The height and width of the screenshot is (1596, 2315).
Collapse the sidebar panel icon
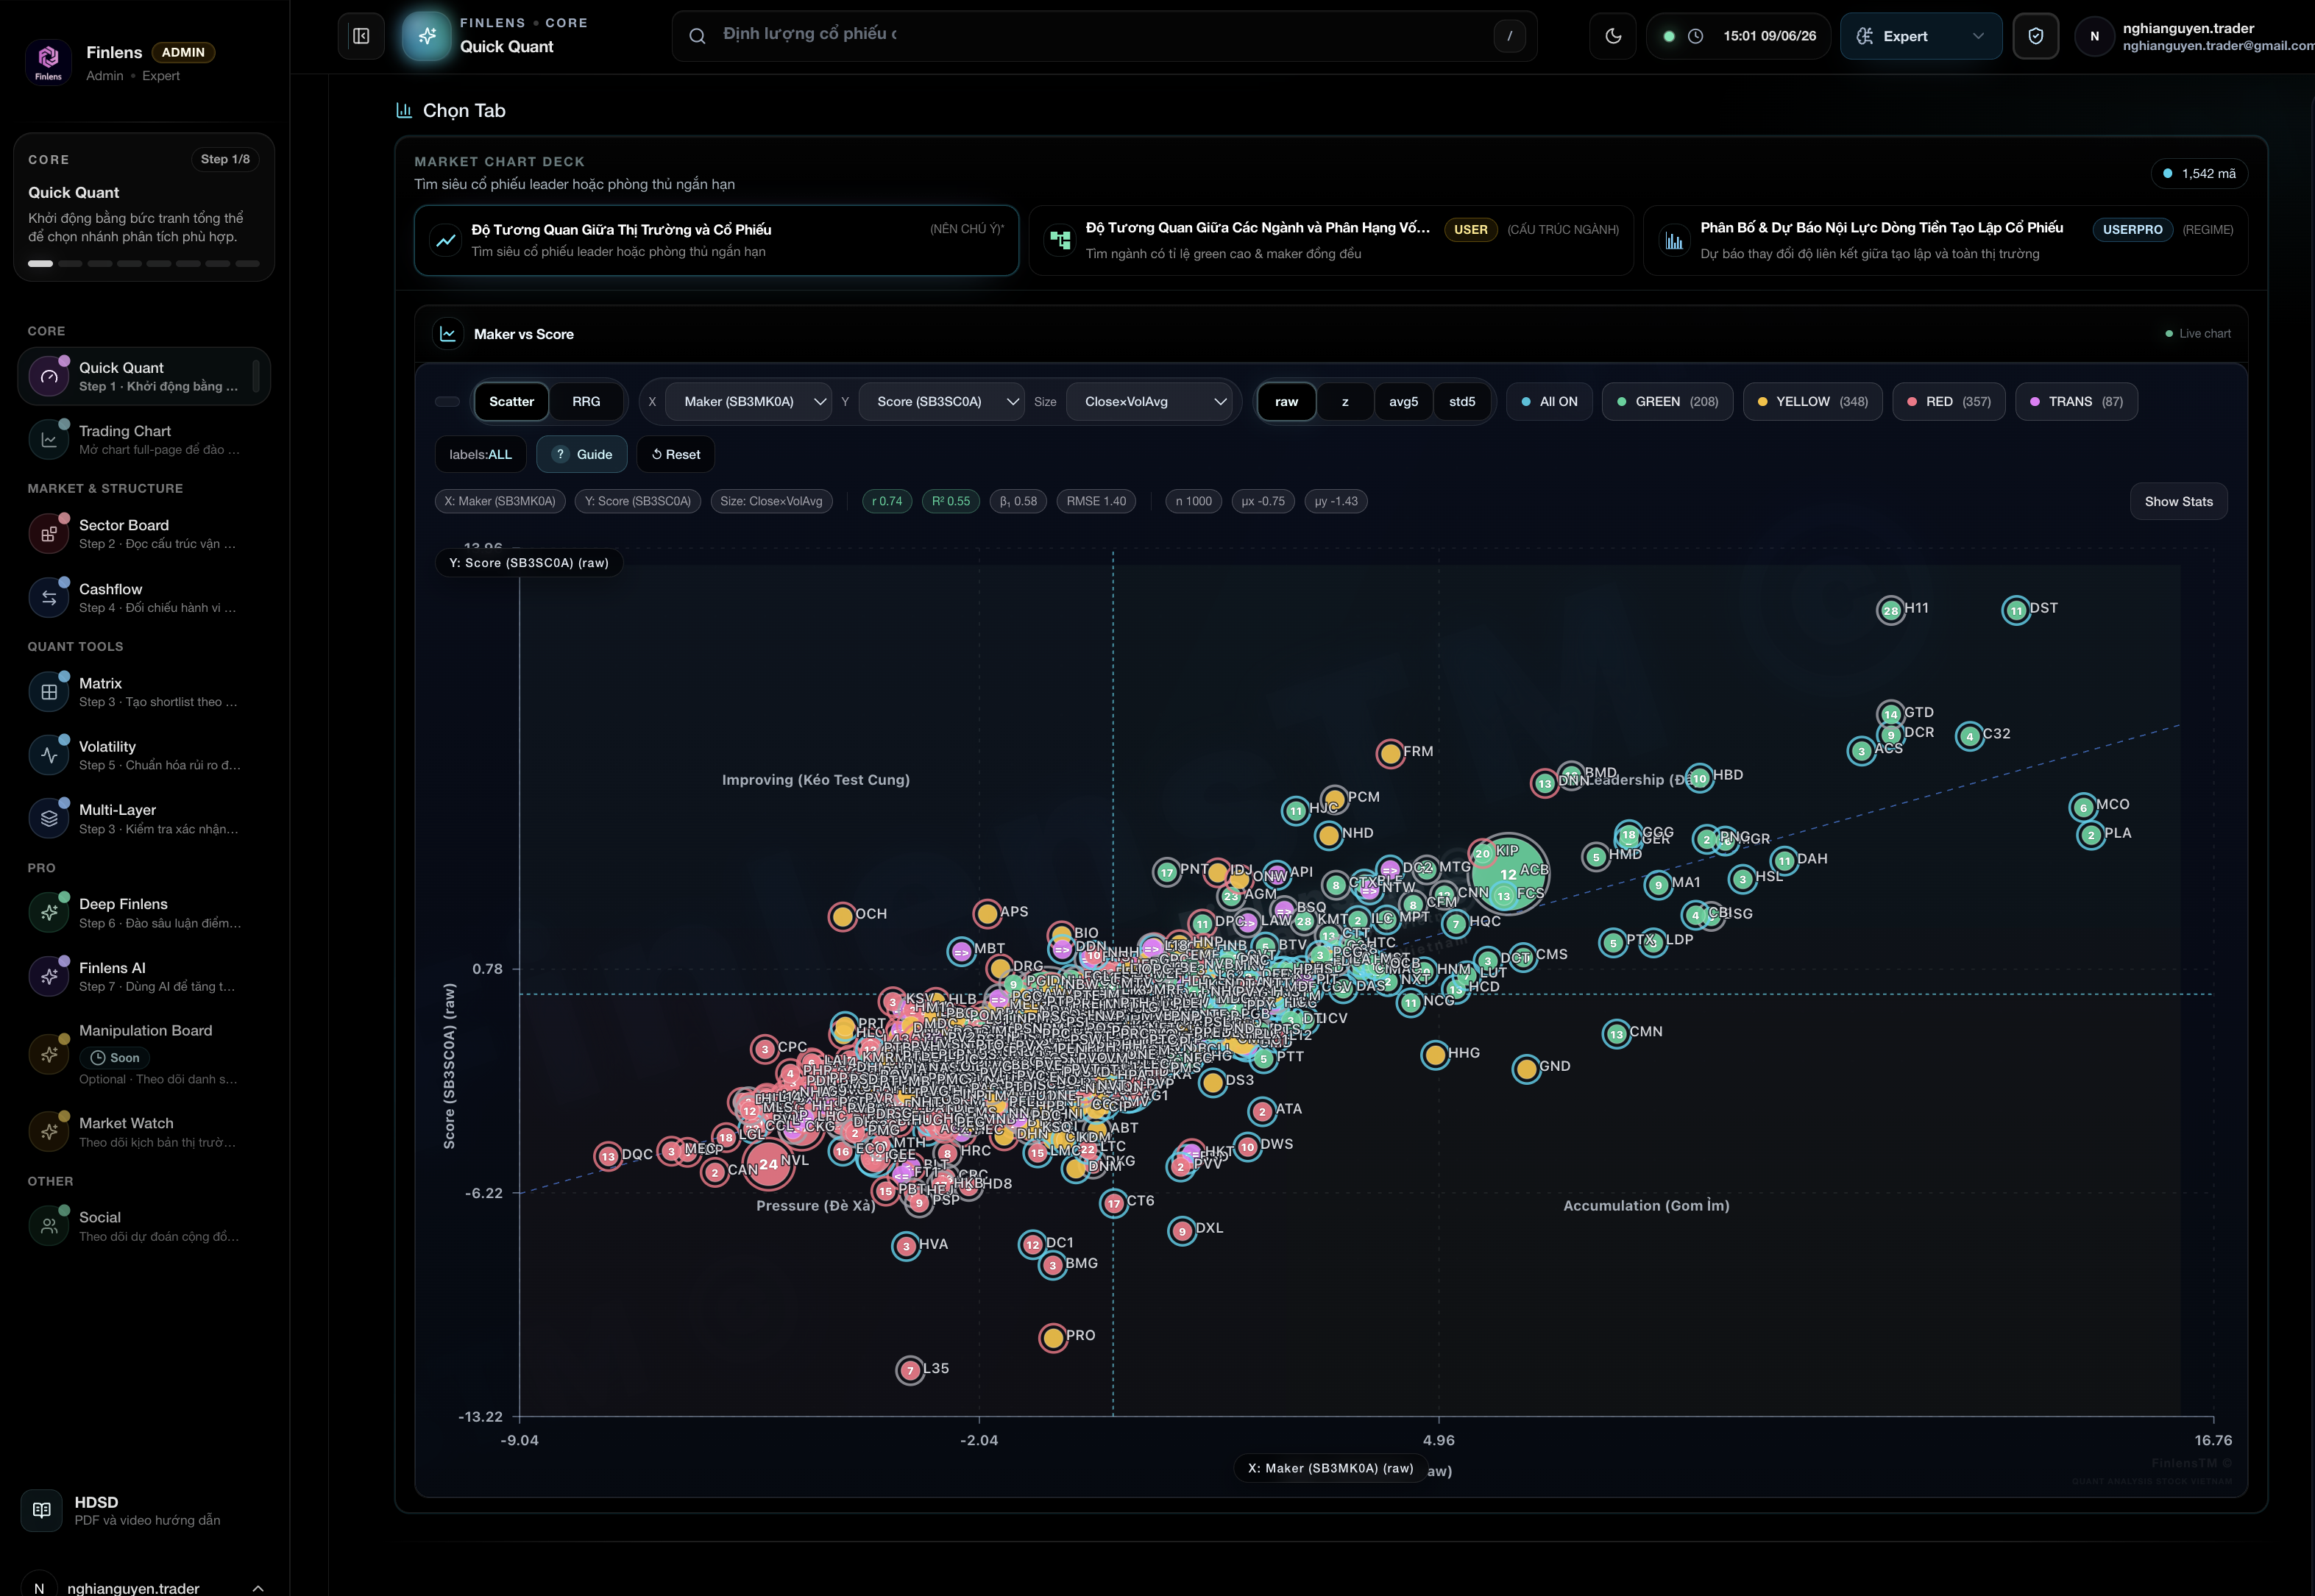tap(361, 36)
